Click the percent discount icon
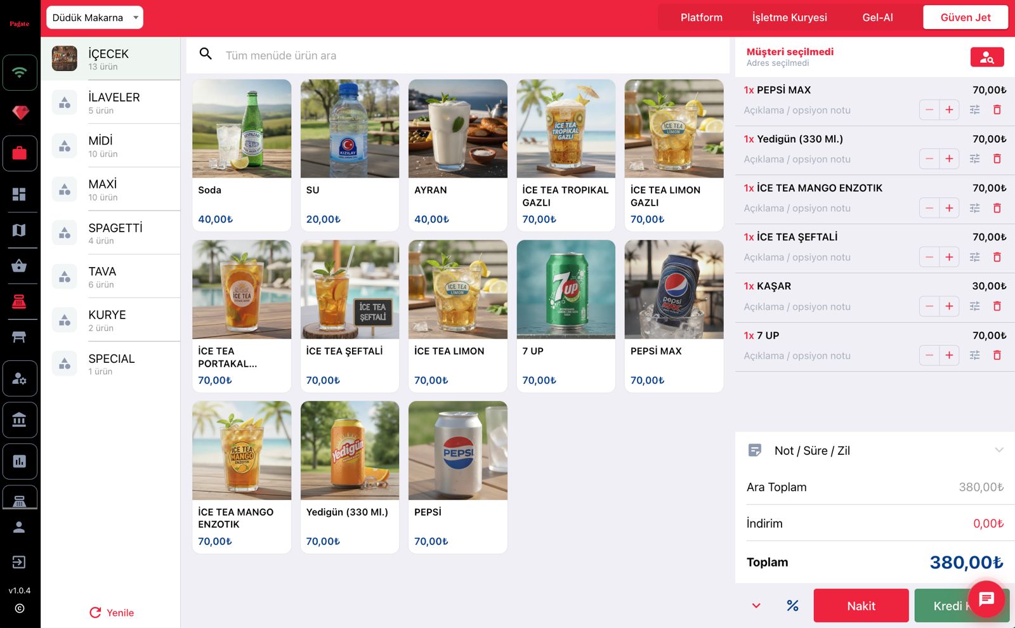This screenshot has width=1015, height=628. pos(792,606)
